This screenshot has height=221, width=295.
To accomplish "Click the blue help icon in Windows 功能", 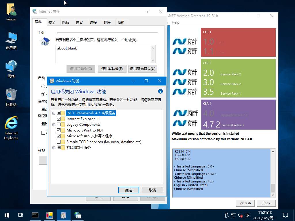I will [x=160, y=91].
